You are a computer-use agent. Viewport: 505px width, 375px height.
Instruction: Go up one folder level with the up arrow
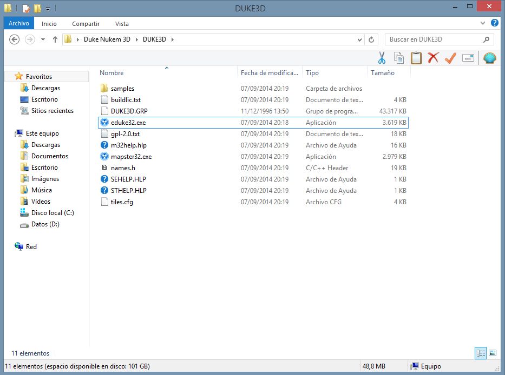(55, 39)
